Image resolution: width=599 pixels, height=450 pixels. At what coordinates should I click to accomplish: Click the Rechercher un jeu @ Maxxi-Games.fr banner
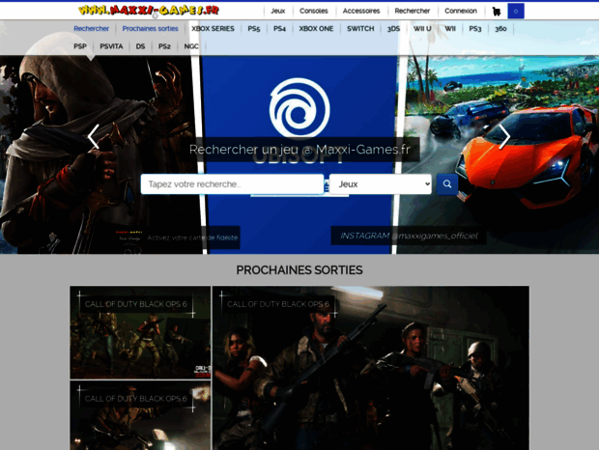coord(299,150)
